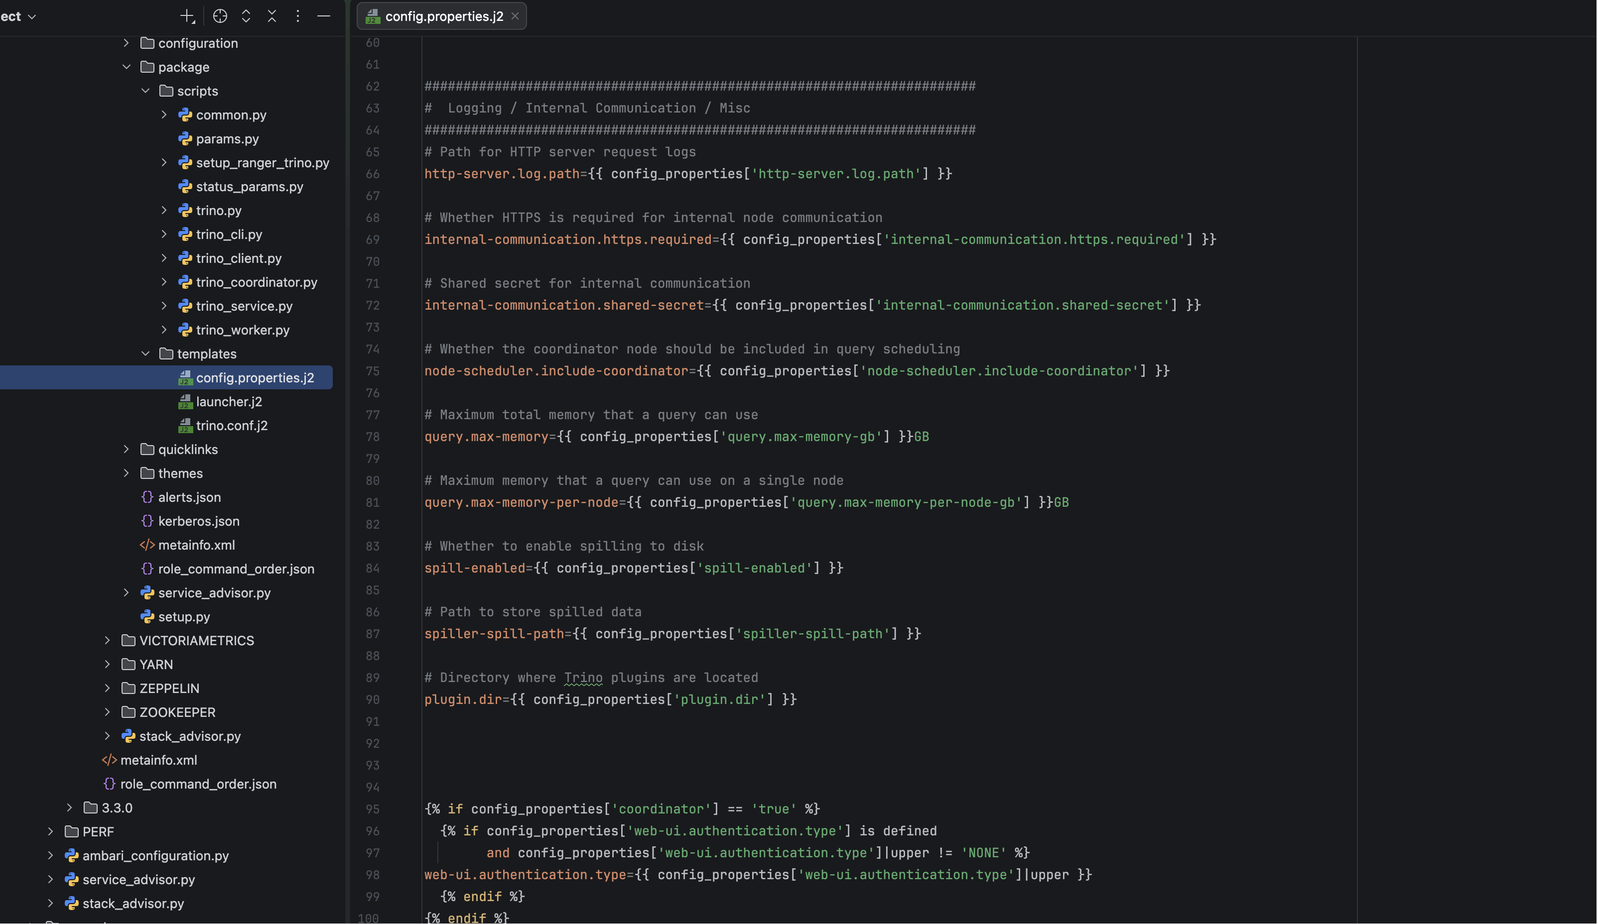The image size is (1597, 924).
Task: Expand the ZOOKEEPER folder
Action: pyautogui.click(x=107, y=712)
